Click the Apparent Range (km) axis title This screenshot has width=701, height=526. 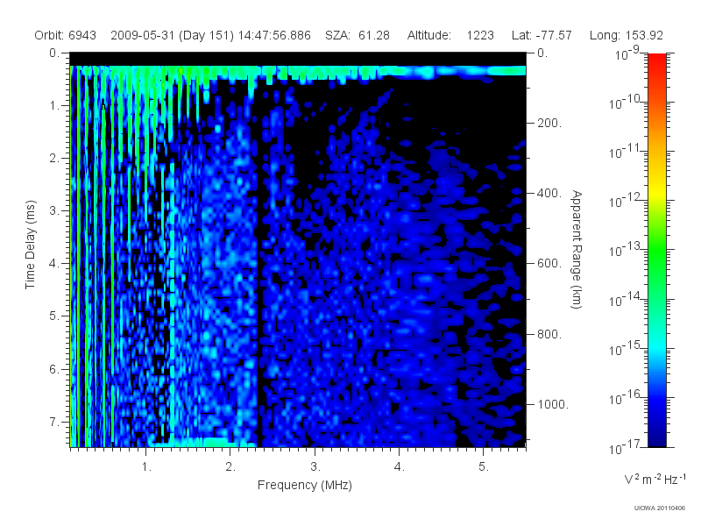pos(577,250)
